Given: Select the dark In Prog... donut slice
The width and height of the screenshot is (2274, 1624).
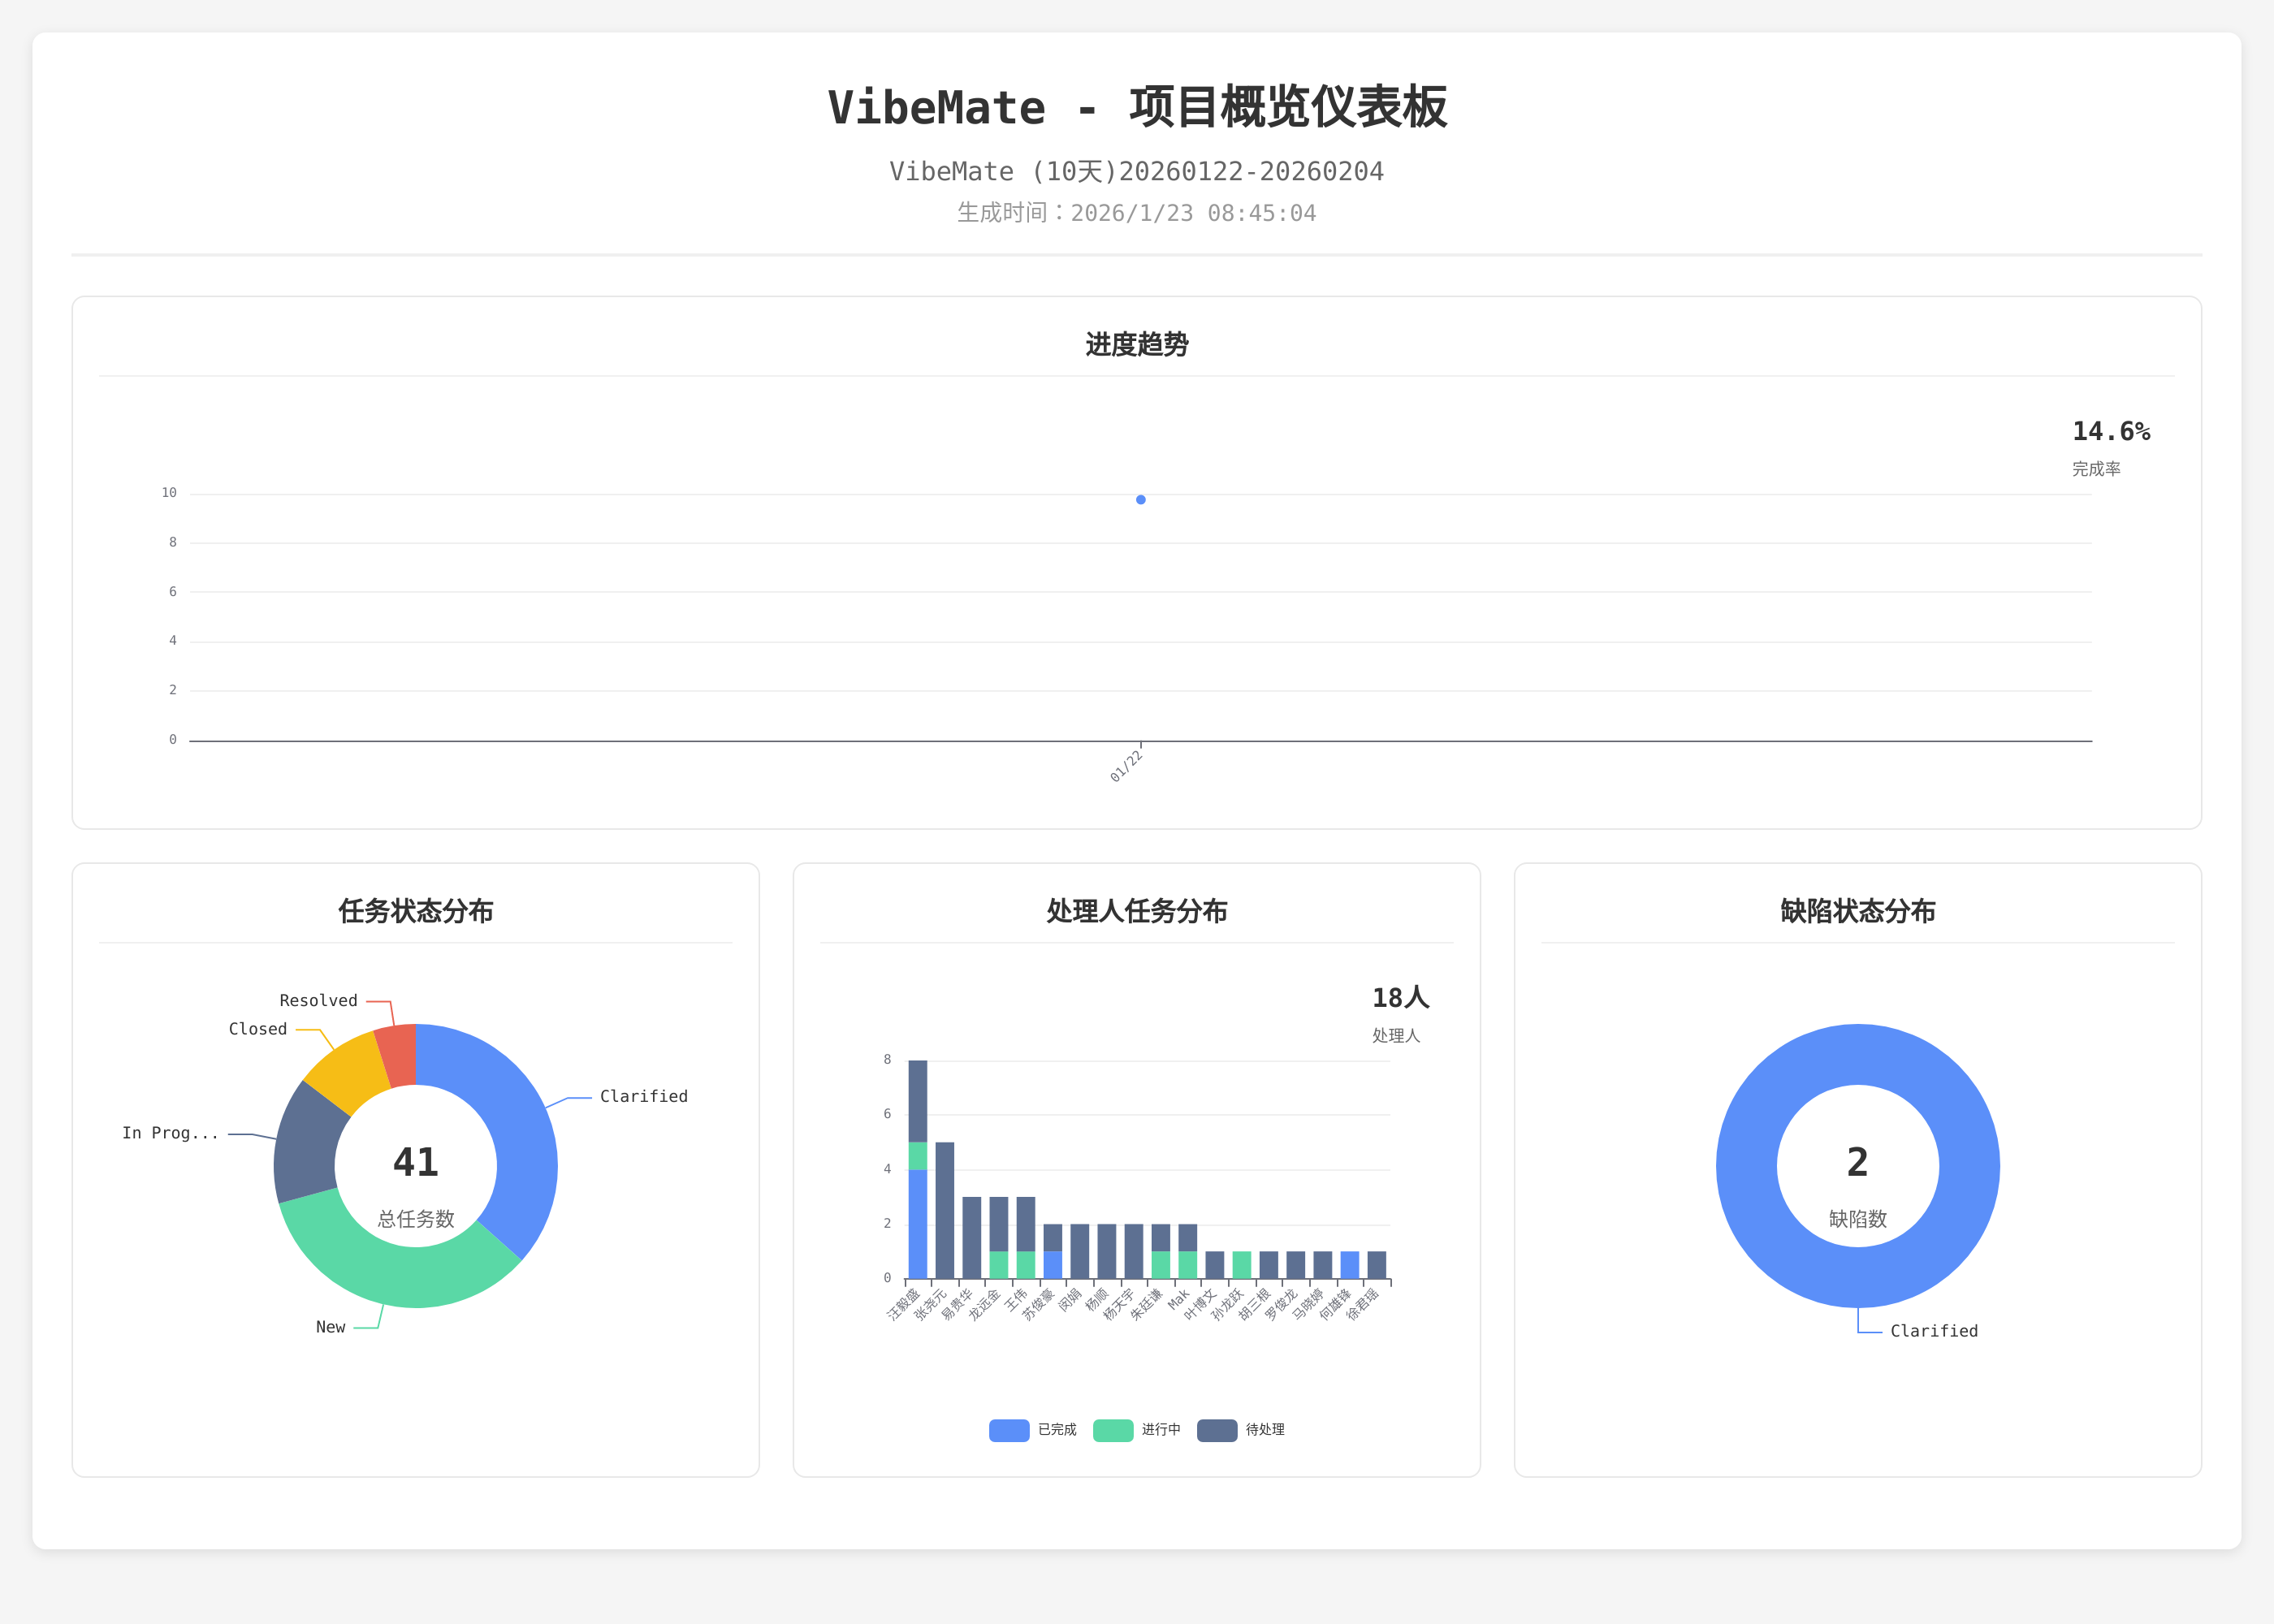Looking at the screenshot, I should (307, 1143).
